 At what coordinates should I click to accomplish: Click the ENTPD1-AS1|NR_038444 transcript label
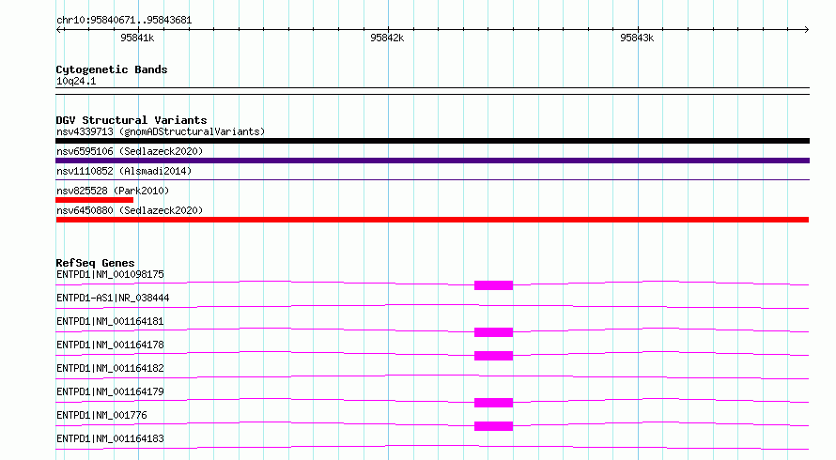113,298
